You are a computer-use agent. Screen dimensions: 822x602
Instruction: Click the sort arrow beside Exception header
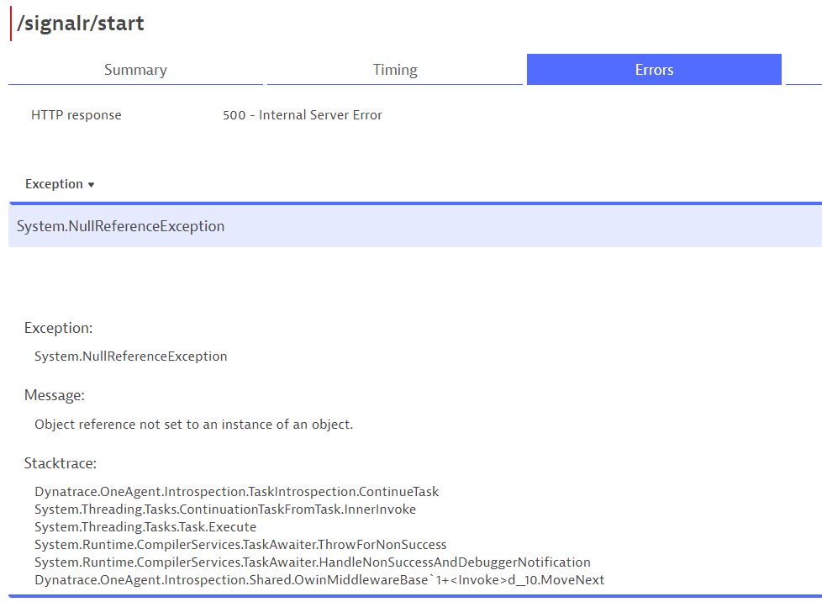pyautogui.click(x=92, y=185)
